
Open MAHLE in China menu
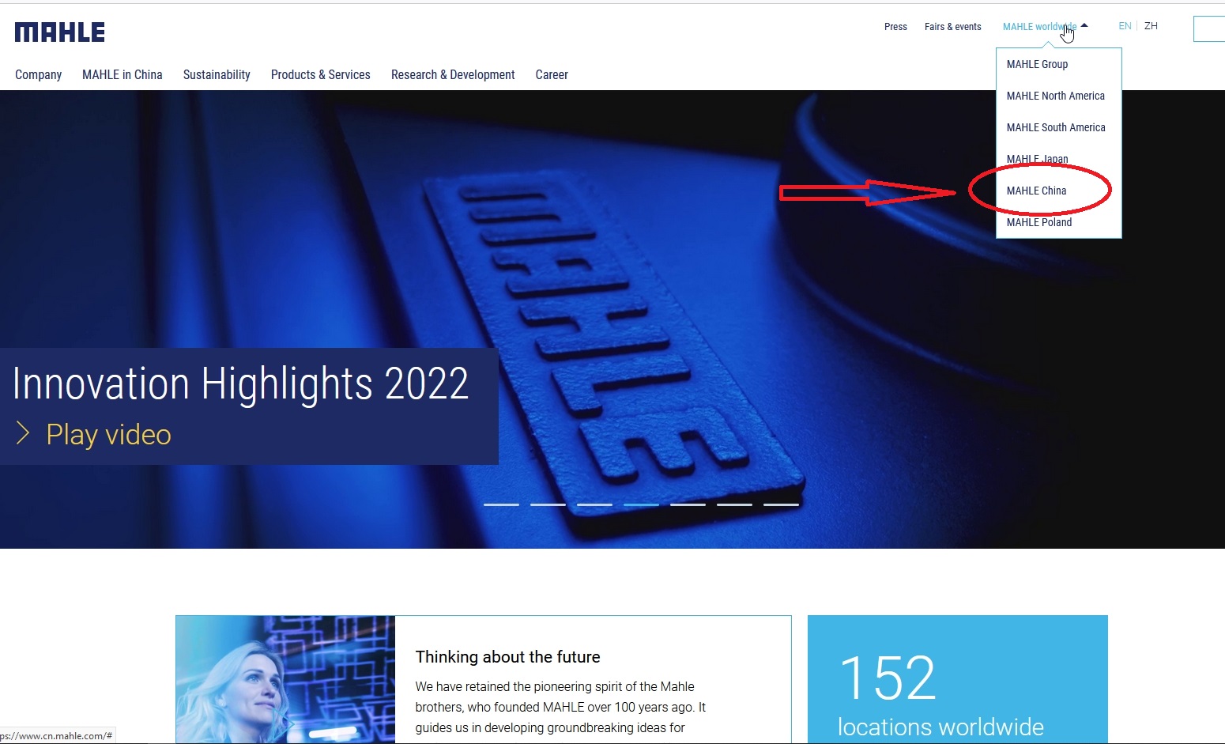[122, 74]
